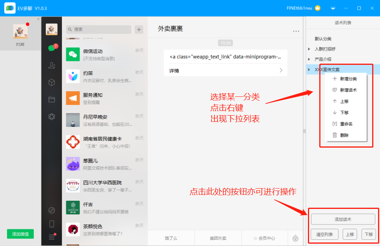Open the mini-program cube icon
Image resolution: width=380 pixels, height=246 pixels.
pyautogui.click(x=51, y=82)
